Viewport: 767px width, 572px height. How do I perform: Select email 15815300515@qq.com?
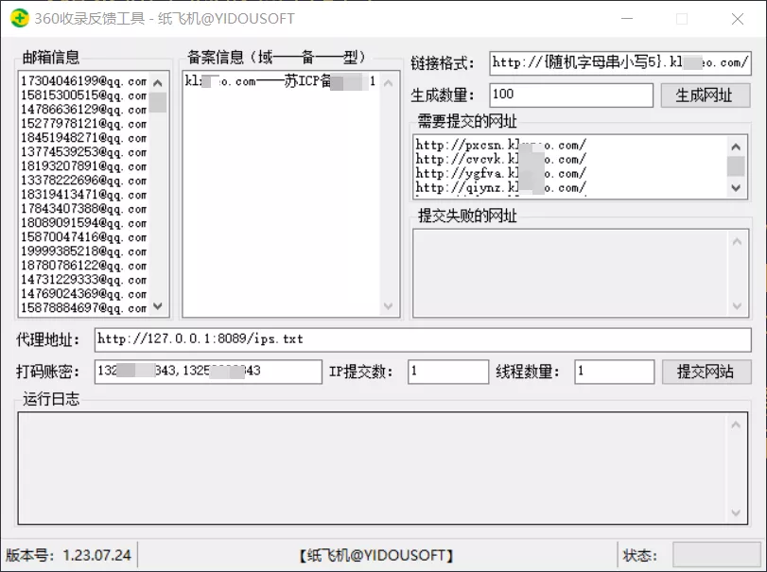tap(83, 95)
